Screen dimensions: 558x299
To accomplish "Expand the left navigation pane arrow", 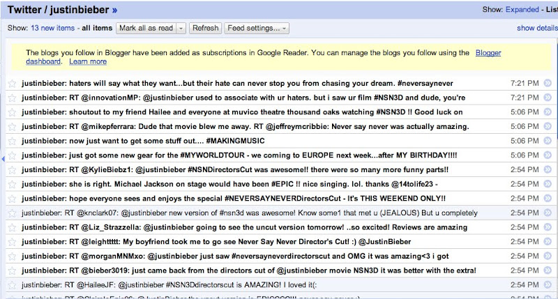I will pos(3,159).
